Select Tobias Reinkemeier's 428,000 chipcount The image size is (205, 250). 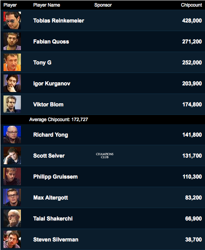click(x=192, y=21)
